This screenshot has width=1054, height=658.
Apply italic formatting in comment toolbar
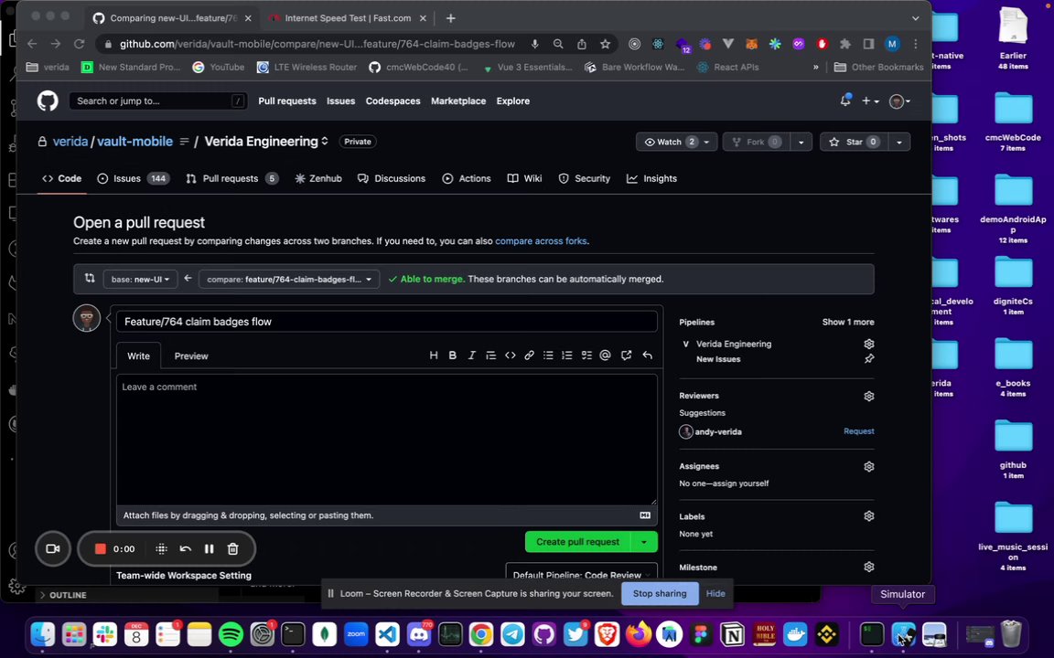point(472,356)
